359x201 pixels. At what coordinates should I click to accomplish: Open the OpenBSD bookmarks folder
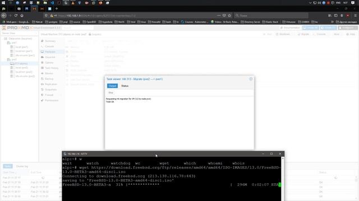[x=90, y=22]
